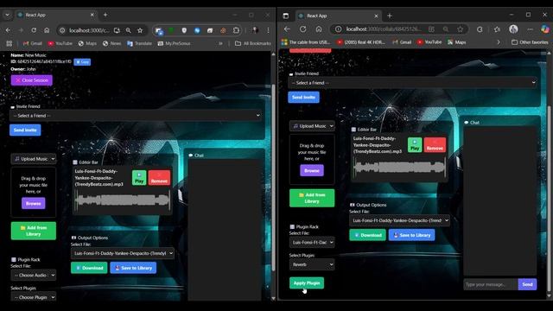The image size is (553, 311).
Task: Open the tab actions icon in the right browser
Action: (x=286, y=16)
